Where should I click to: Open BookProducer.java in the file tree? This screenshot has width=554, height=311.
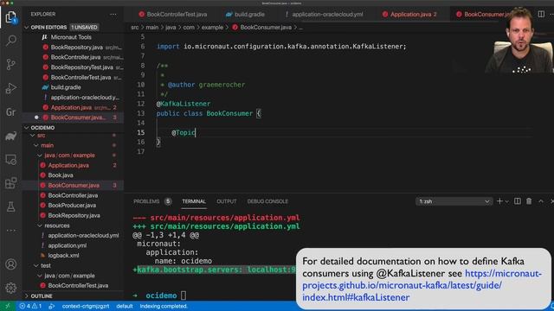click(x=72, y=206)
